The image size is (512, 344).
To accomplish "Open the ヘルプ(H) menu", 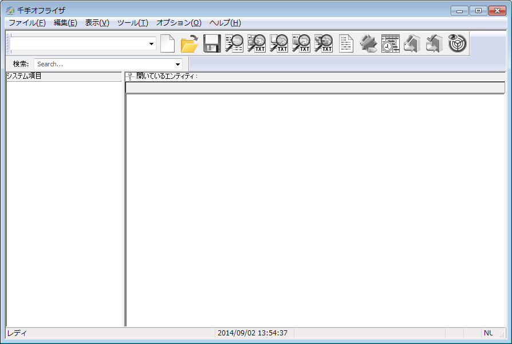I will 225,23.
